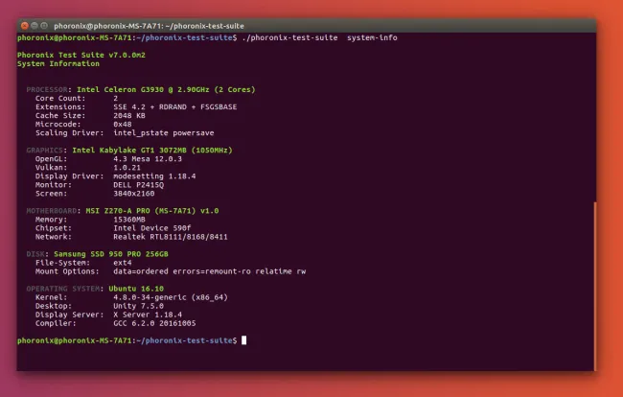Click the cursor block at the bottom prompt
The width and height of the screenshot is (623, 397).
click(x=244, y=340)
